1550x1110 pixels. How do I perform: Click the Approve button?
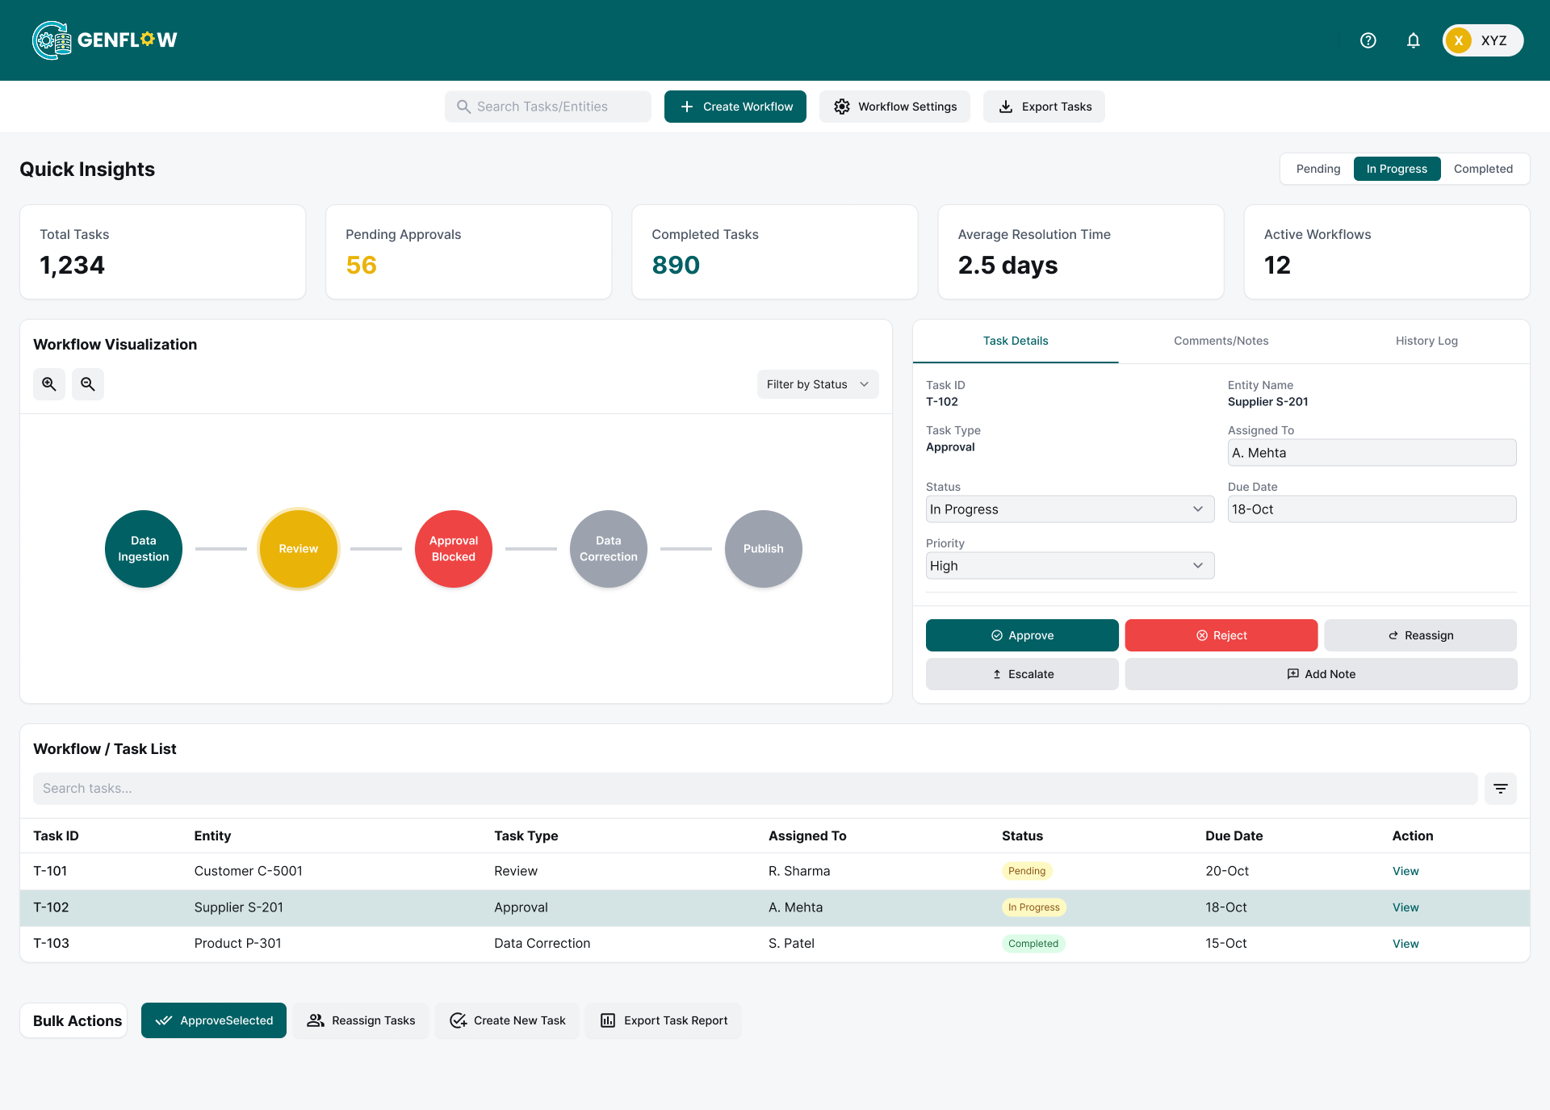click(1022, 635)
